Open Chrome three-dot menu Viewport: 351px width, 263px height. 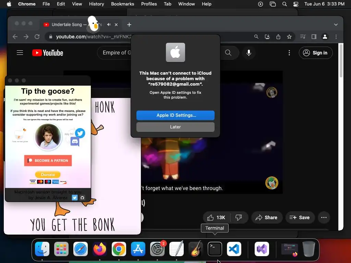pyautogui.click(x=336, y=37)
